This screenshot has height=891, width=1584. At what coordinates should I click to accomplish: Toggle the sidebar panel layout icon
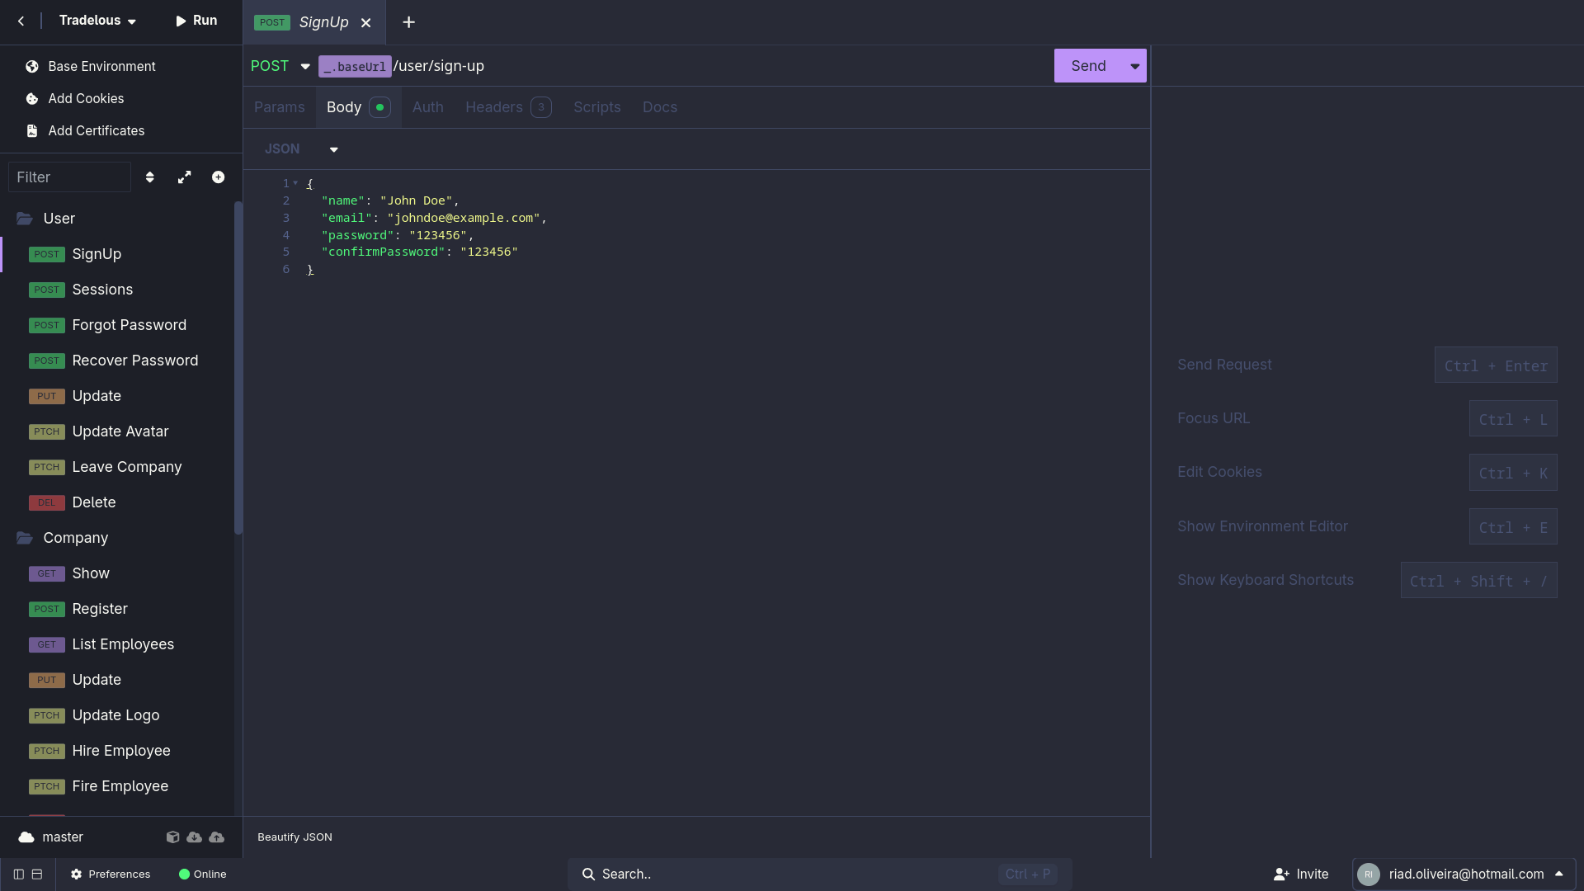click(18, 874)
